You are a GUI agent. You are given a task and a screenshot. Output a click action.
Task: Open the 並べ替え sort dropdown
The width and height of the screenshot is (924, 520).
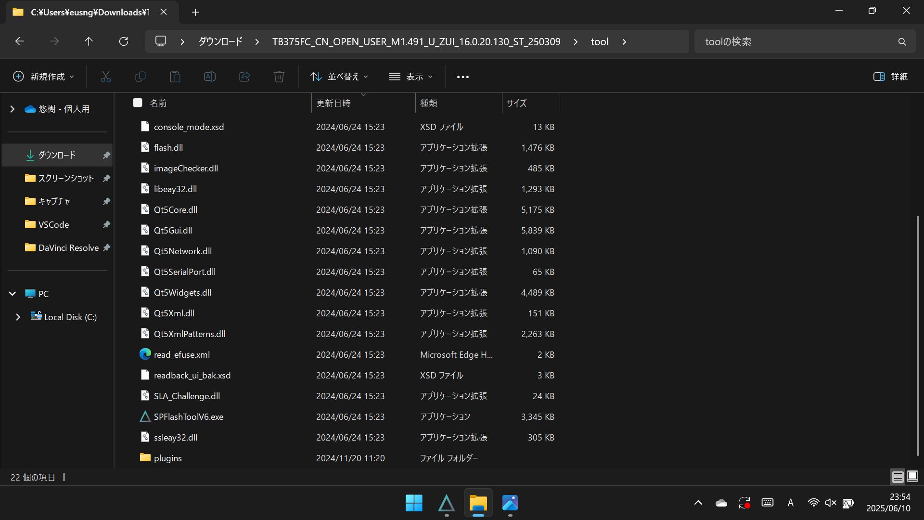[339, 77]
